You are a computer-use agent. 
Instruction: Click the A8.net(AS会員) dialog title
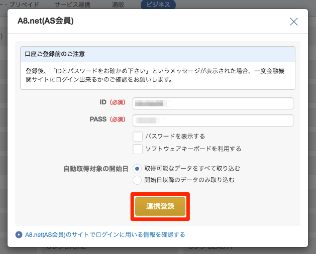tap(46, 21)
